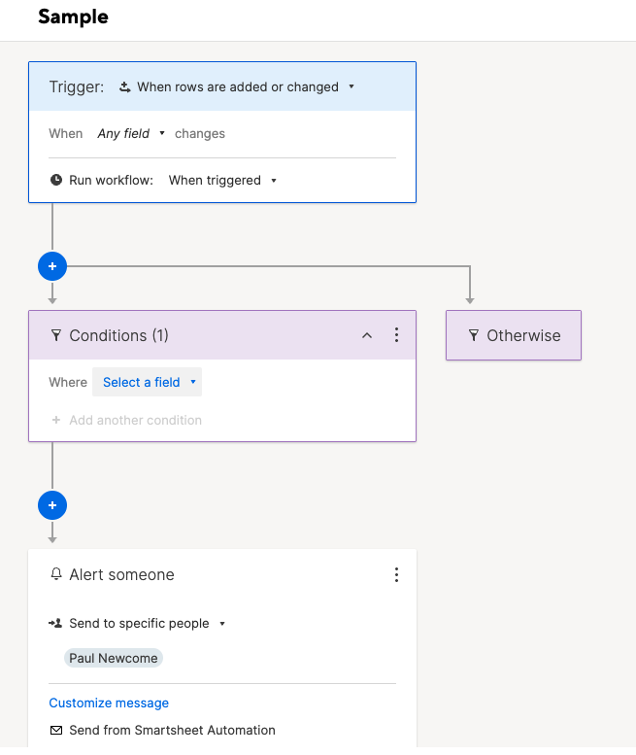Click Add another condition
The height and width of the screenshot is (755, 636).
tap(126, 421)
